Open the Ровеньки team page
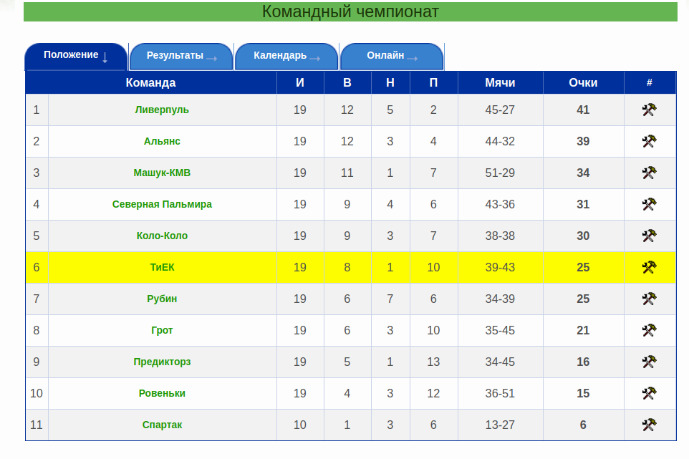689x459 pixels. click(x=162, y=394)
